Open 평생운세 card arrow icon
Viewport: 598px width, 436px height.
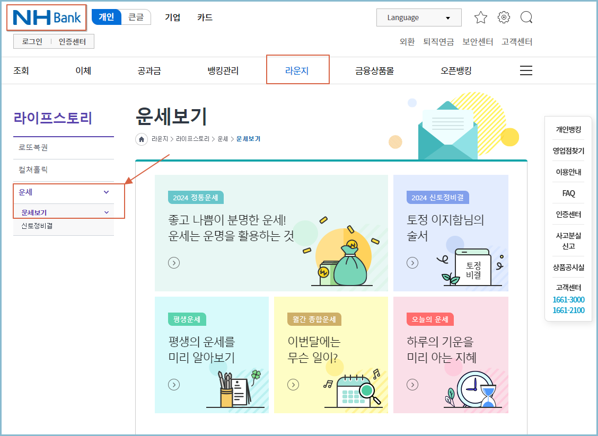pyautogui.click(x=174, y=385)
